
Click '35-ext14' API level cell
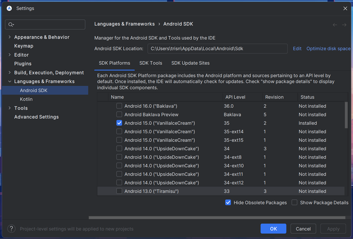click(234, 131)
